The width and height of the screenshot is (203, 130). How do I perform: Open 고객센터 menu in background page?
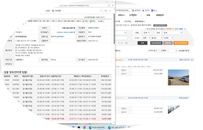tap(133, 15)
